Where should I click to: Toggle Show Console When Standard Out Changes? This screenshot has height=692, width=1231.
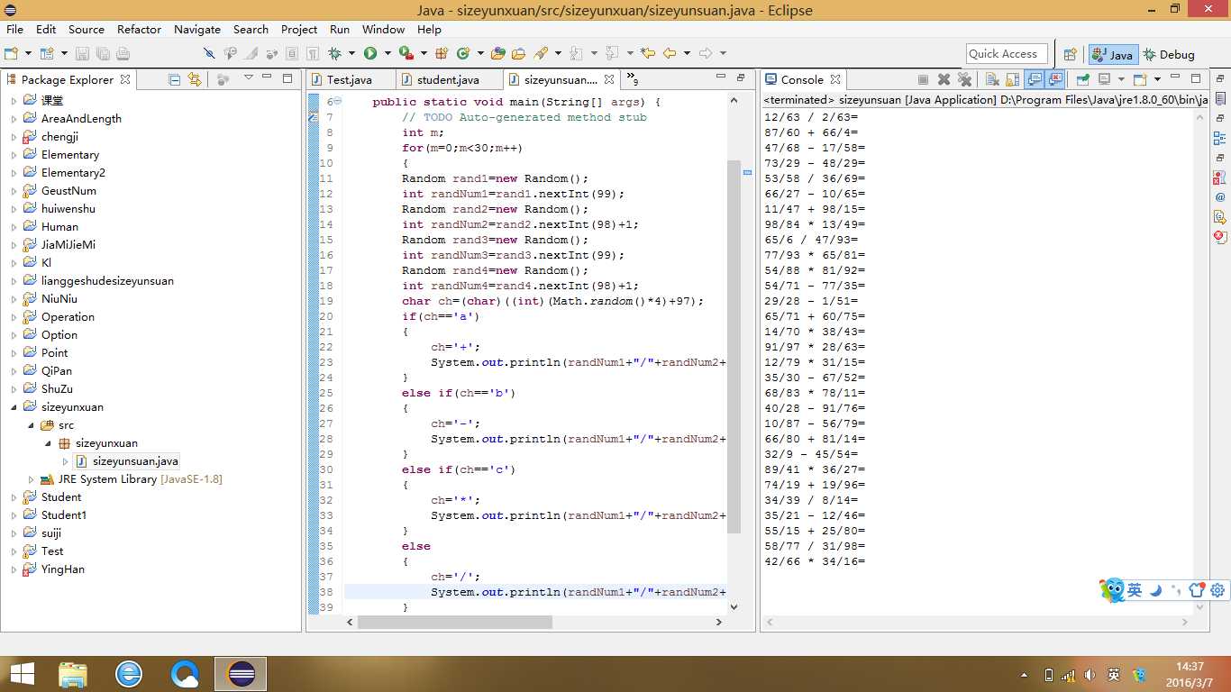pyautogui.click(x=1035, y=79)
